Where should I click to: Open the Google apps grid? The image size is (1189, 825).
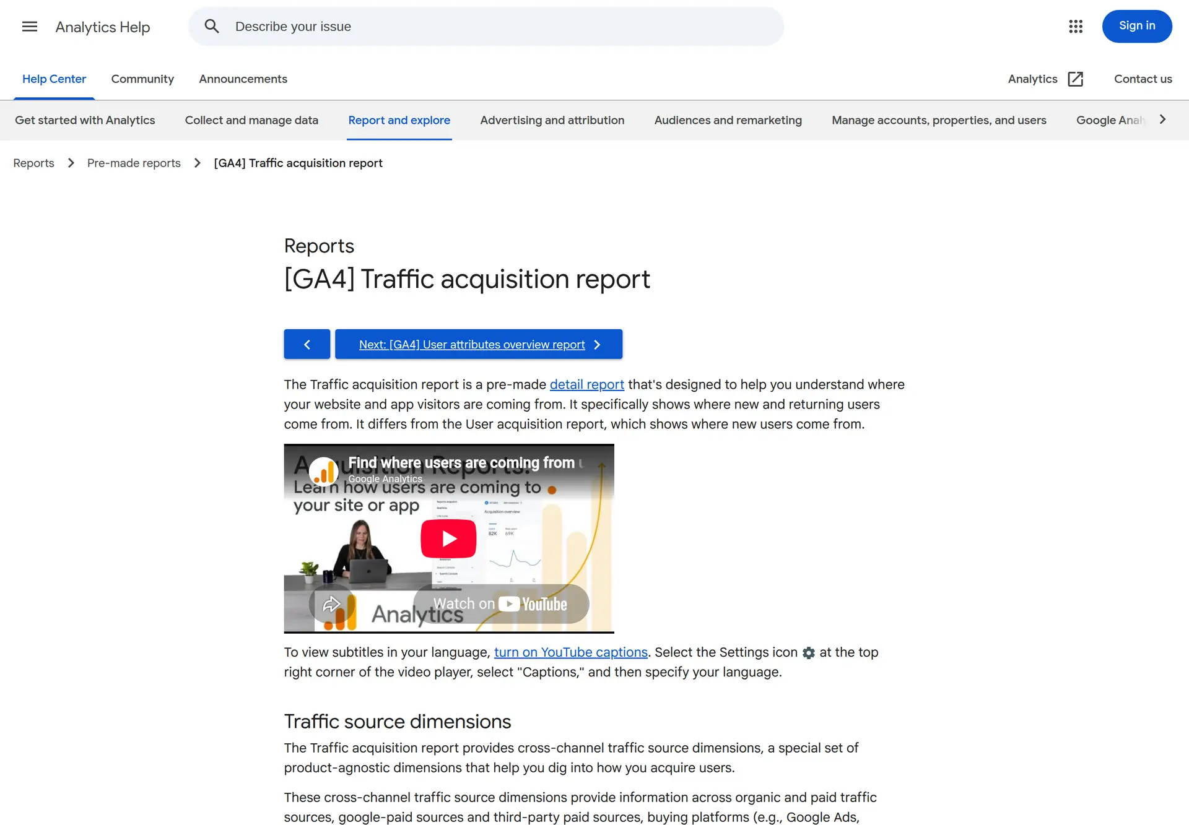[x=1076, y=26]
